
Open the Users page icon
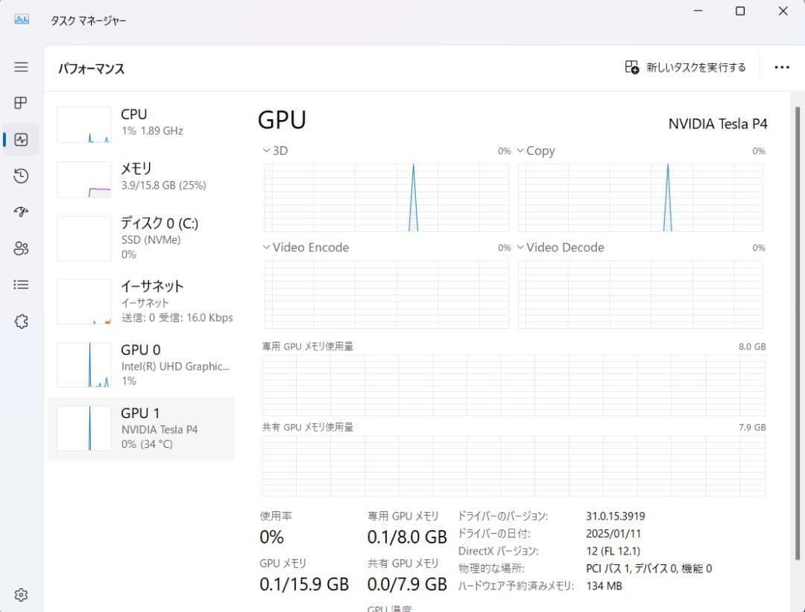[21, 248]
